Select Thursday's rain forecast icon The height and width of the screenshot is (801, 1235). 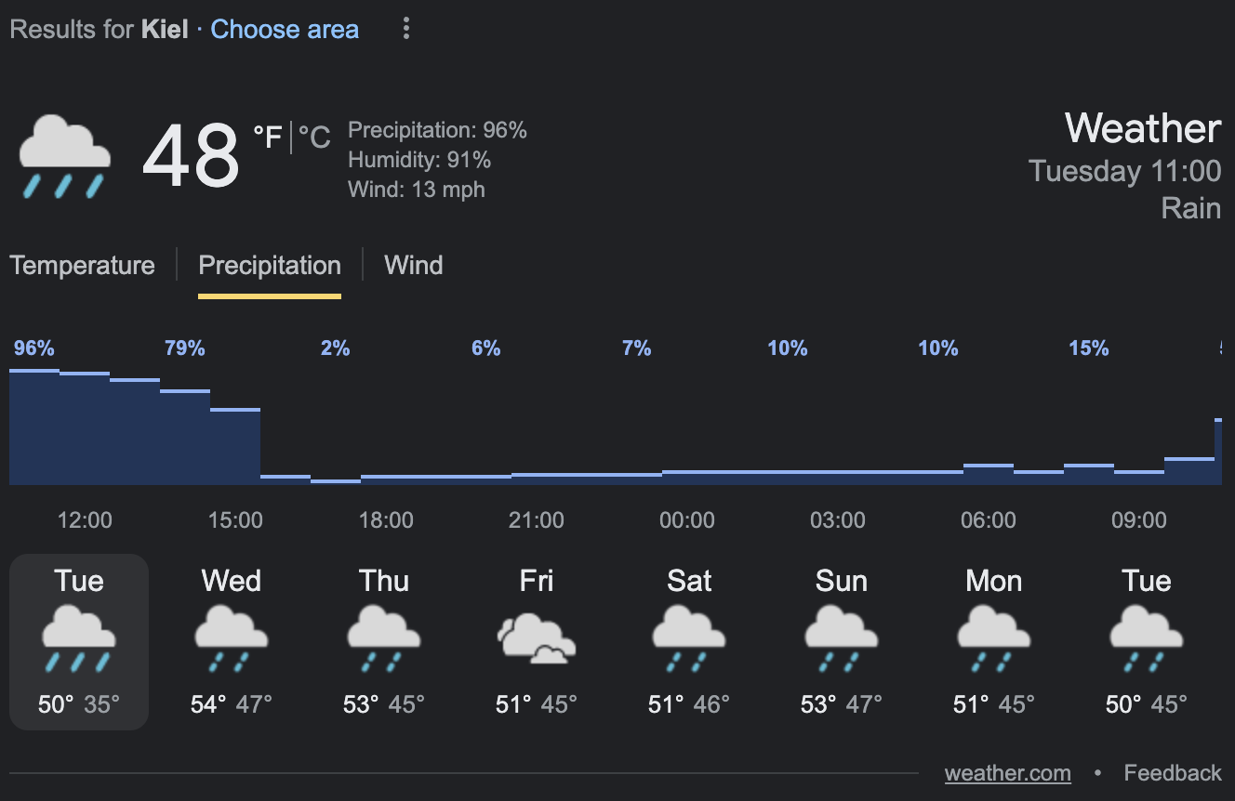[383, 638]
